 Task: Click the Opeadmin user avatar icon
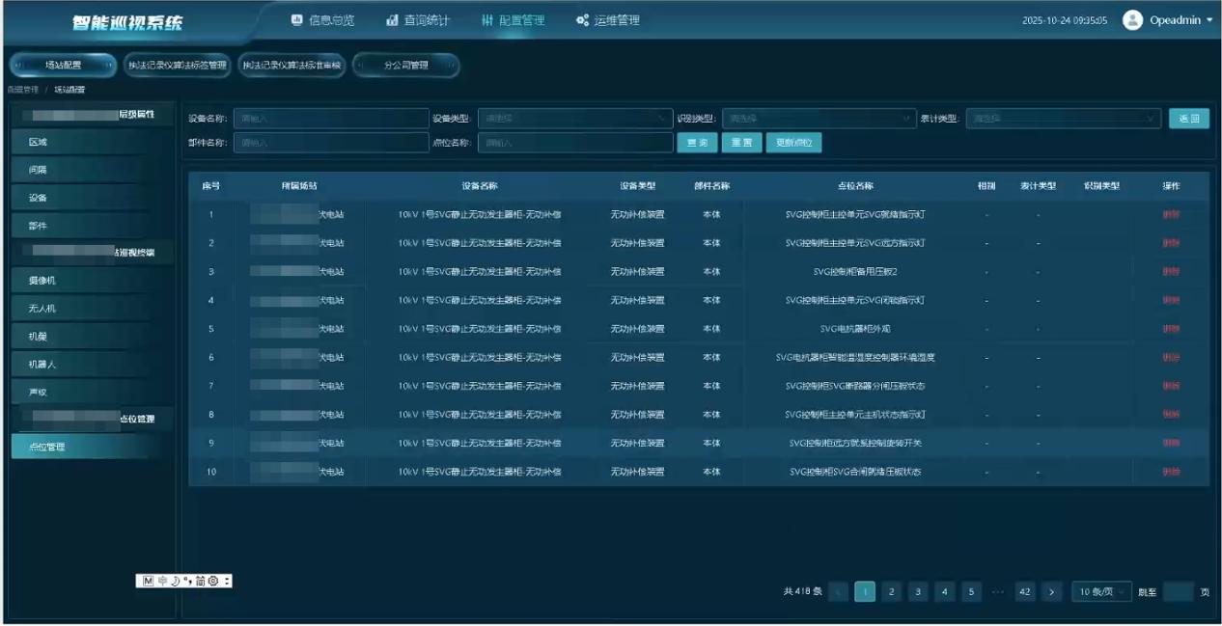point(1133,20)
